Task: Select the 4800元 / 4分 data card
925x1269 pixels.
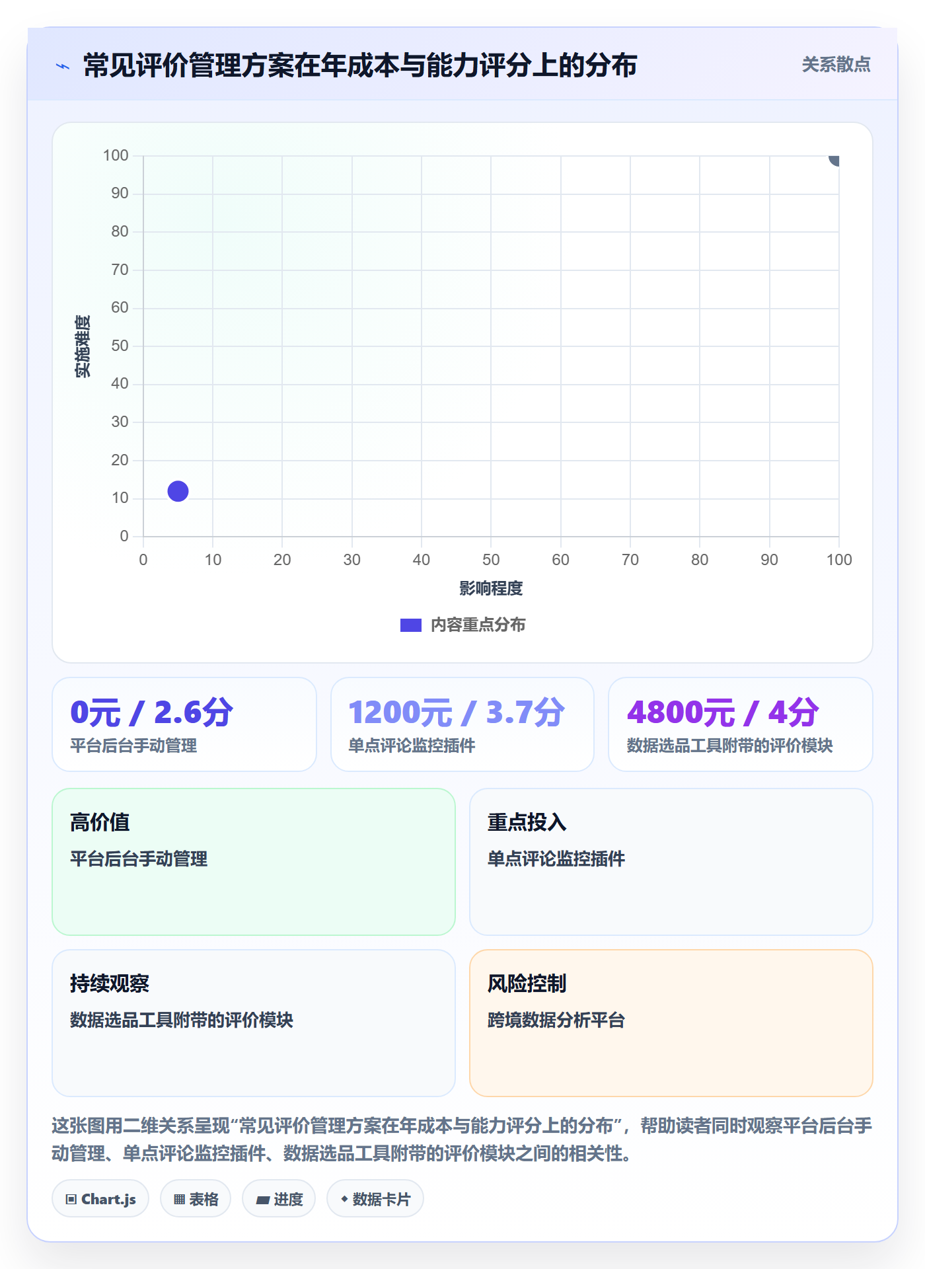Action: pyautogui.click(x=741, y=724)
